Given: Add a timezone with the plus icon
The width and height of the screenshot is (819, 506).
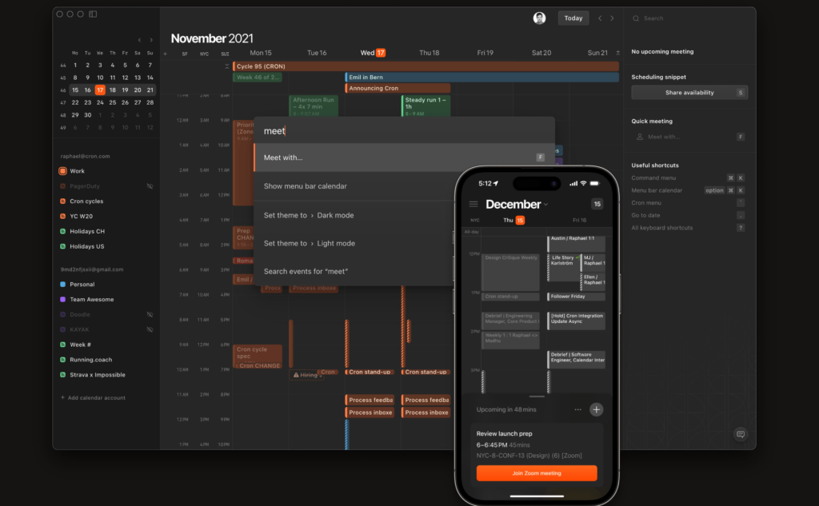Looking at the screenshot, I should (x=165, y=54).
